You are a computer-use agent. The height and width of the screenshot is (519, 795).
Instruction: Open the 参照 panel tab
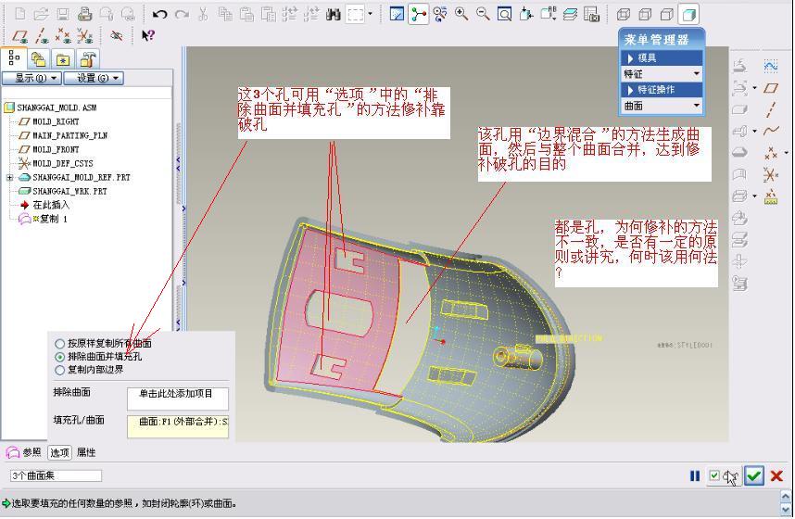point(32,452)
